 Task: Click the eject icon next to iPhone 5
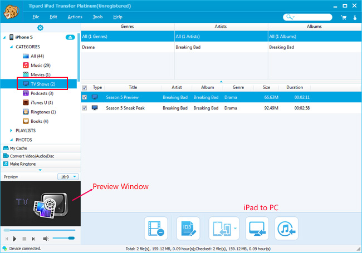[70, 37]
